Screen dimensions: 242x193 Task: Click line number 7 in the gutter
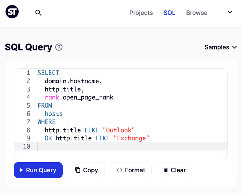click(x=28, y=122)
